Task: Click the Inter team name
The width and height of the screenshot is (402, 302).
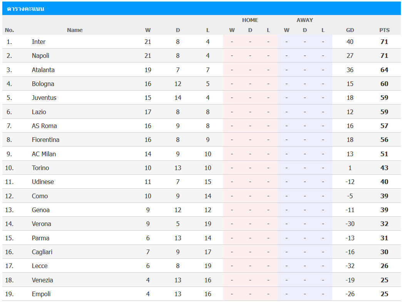Action: coord(39,42)
